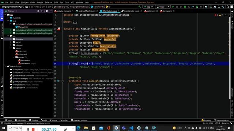The image size is (234, 131).
Task: Click the error count indicator in editor
Action: [216, 15]
